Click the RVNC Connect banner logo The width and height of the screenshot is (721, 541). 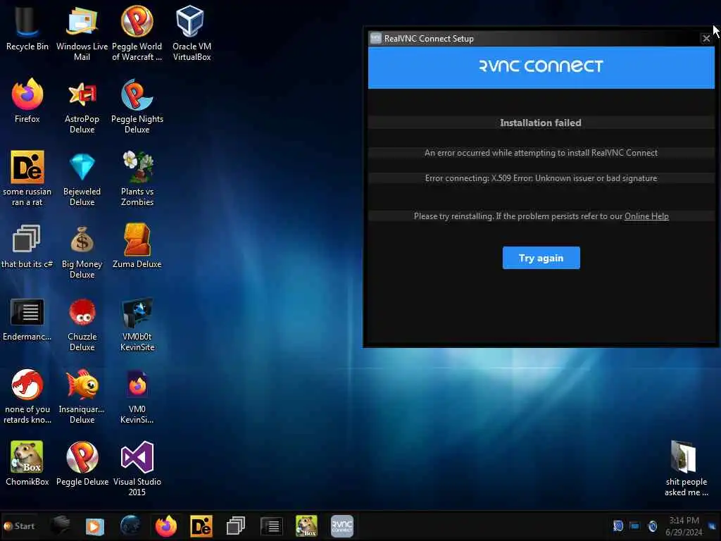coord(541,66)
